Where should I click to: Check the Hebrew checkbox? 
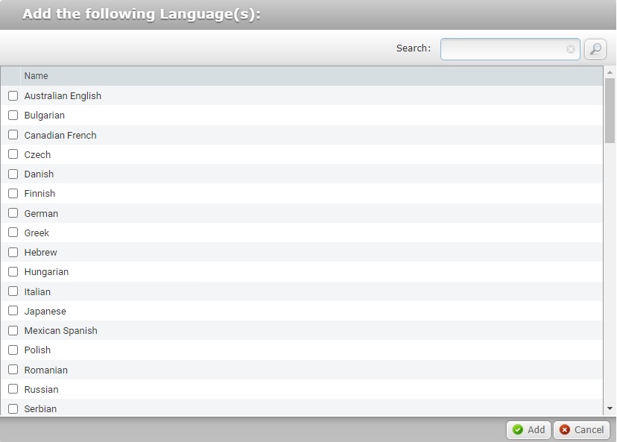[13, 252]
